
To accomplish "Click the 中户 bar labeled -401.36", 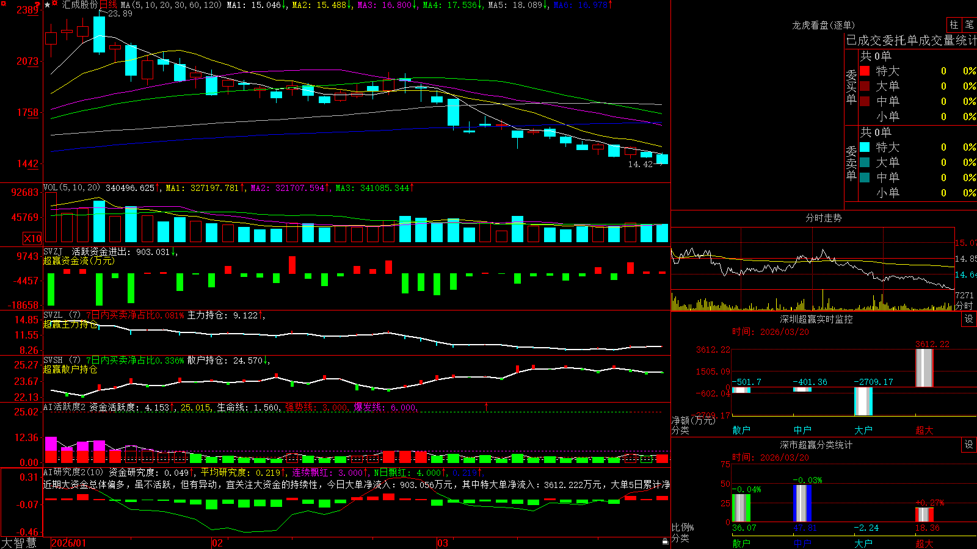I will coord(802,389).
